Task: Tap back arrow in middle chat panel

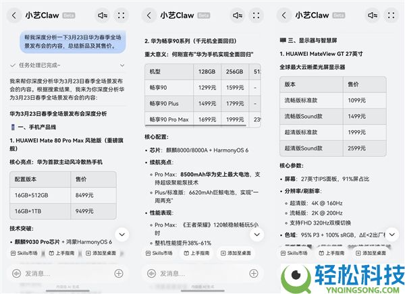Action: [149, 16]
